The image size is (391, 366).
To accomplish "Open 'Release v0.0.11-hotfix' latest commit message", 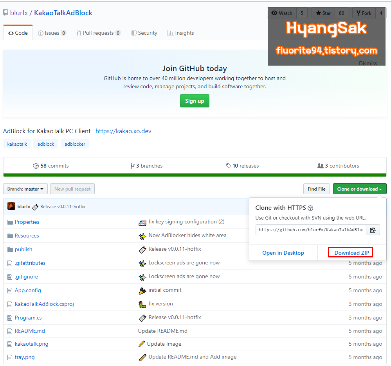I will click(x=63, y=207).
